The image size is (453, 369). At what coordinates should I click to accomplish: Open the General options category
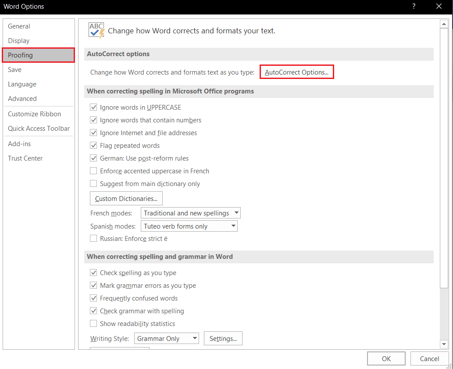point(19,26)
